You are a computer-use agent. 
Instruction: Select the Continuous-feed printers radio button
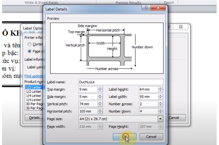(29, 44)
